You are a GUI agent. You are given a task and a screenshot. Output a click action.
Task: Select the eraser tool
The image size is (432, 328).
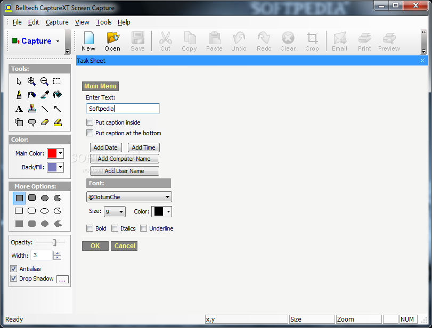[45, 122]
